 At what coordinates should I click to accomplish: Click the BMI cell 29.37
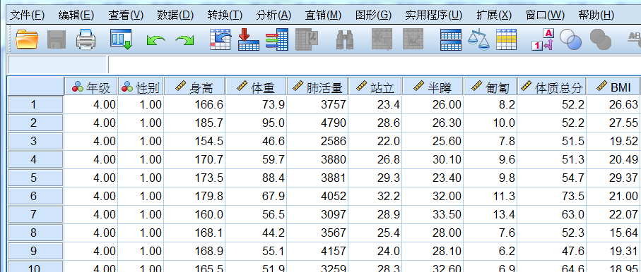(613, 178)
